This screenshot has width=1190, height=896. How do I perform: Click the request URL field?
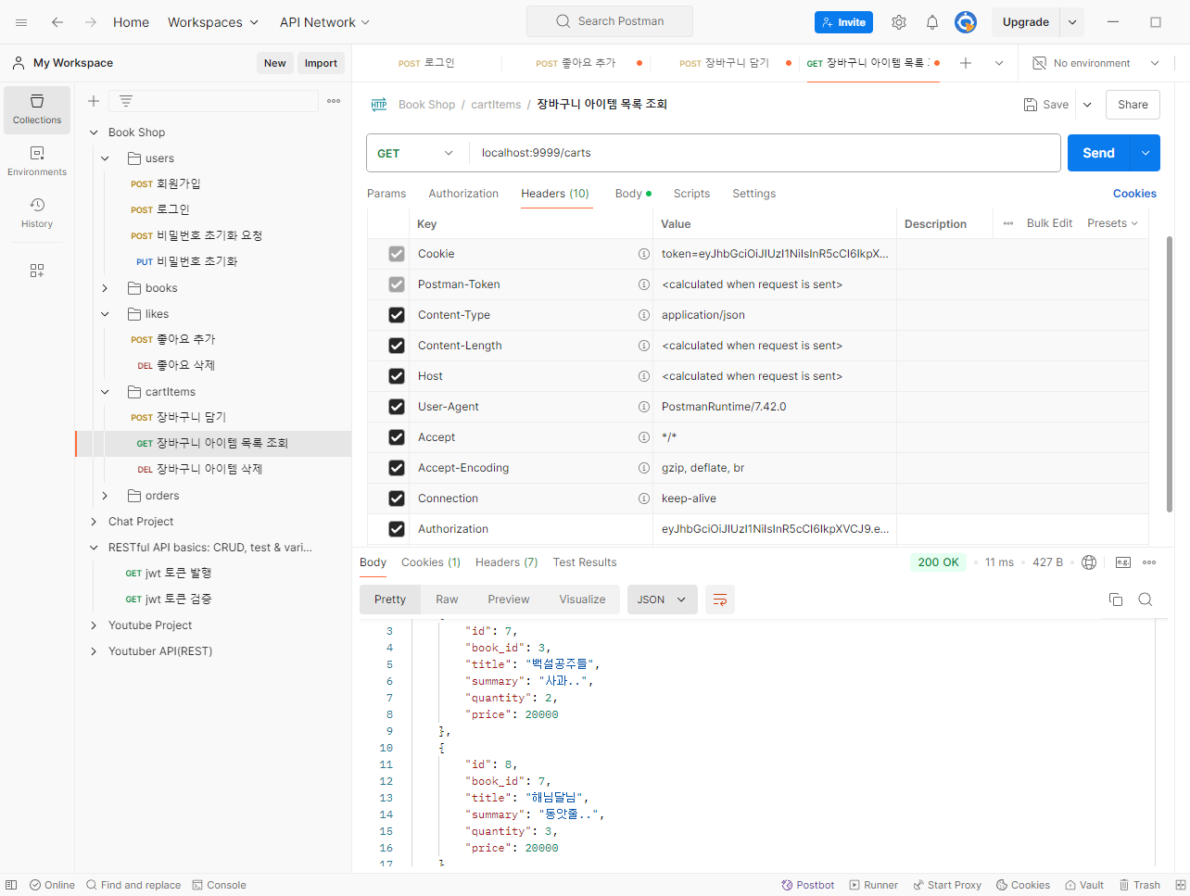point(765,153)
